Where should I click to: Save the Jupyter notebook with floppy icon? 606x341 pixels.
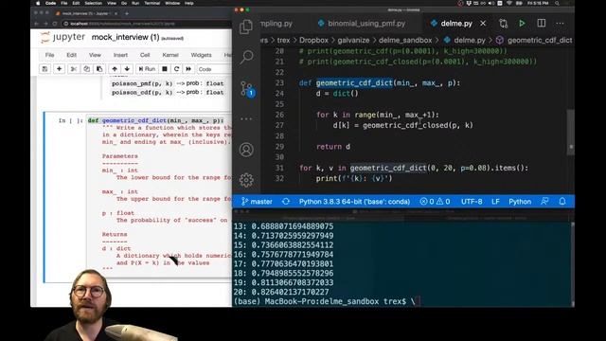45,69
